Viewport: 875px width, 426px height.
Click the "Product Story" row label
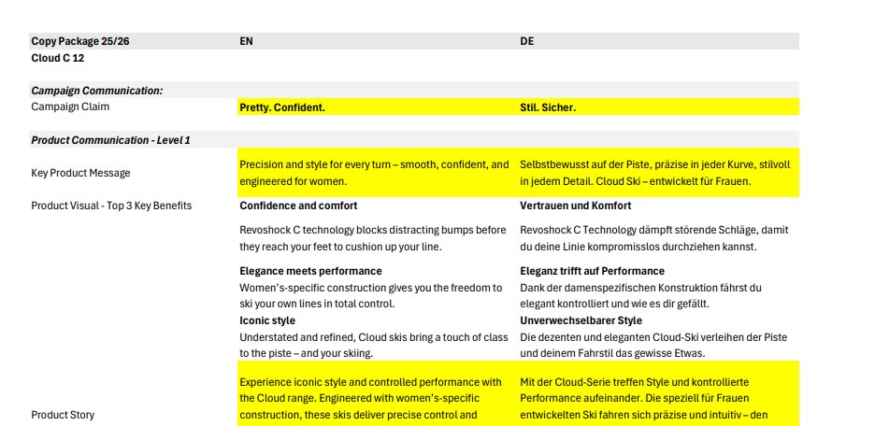63,415
